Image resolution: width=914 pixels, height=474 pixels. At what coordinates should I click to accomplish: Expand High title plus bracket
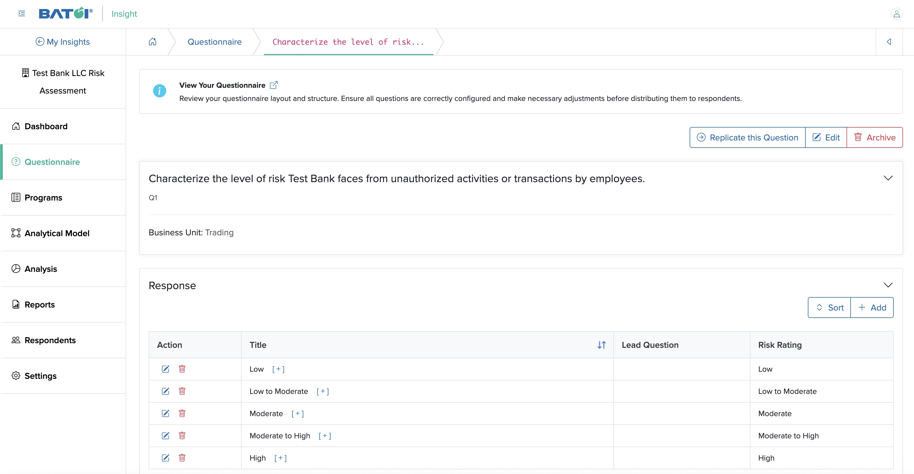coord(280,458)
